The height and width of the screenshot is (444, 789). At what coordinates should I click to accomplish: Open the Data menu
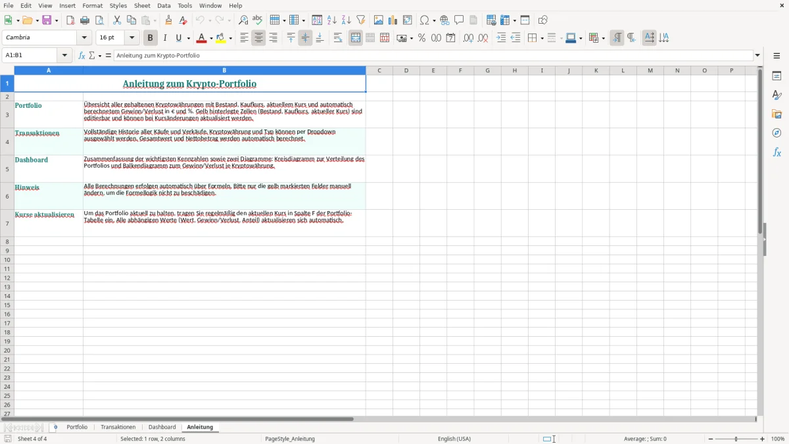coord(164,5)
